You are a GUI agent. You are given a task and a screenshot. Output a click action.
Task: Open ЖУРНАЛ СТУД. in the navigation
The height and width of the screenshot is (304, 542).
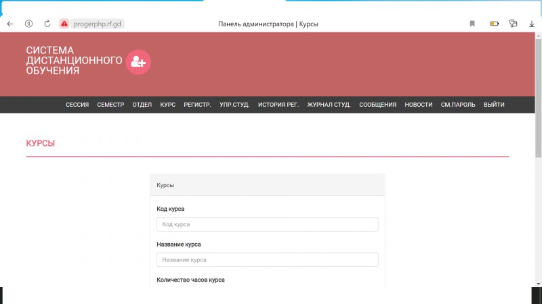pos(329,105)
